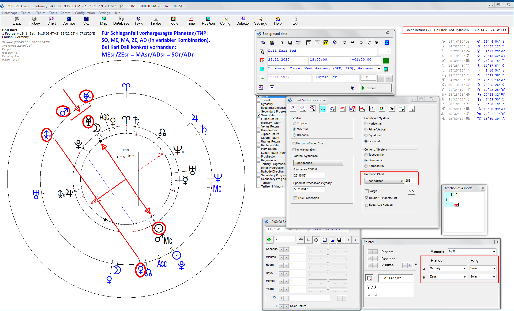Adjust the Seconds slider
Viewport: 514px width, 311px height.
pos(328,248)
